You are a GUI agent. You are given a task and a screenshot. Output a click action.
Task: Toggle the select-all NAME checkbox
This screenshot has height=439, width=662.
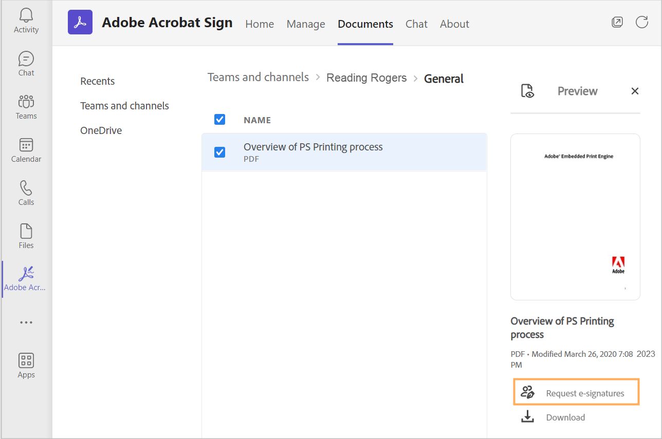click(219, 120)
